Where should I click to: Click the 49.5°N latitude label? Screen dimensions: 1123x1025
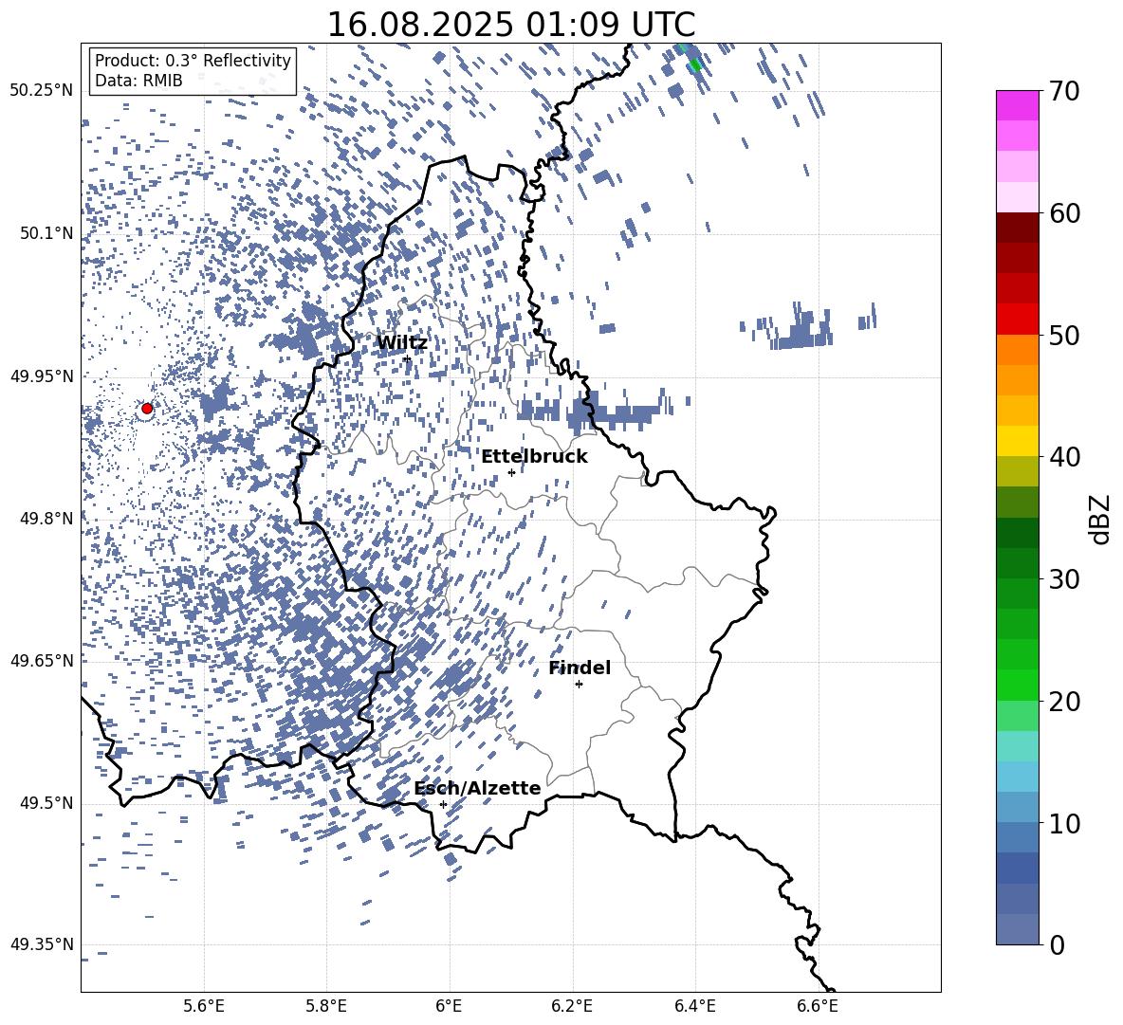(46, 803)
